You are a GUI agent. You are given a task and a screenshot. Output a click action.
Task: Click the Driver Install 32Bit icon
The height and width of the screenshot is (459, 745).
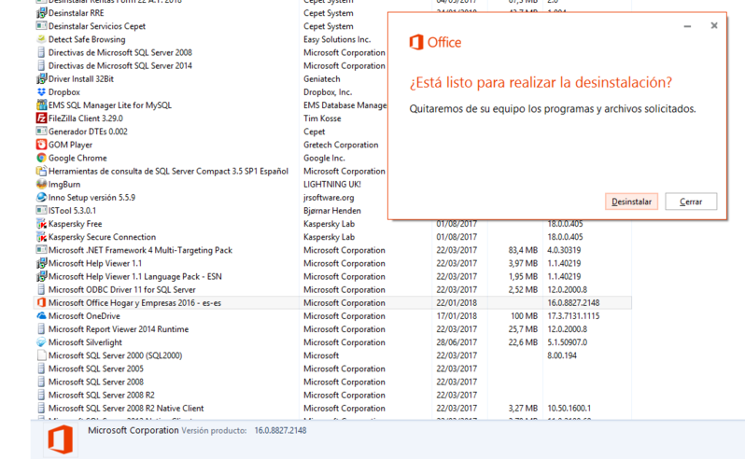point(41,78)
